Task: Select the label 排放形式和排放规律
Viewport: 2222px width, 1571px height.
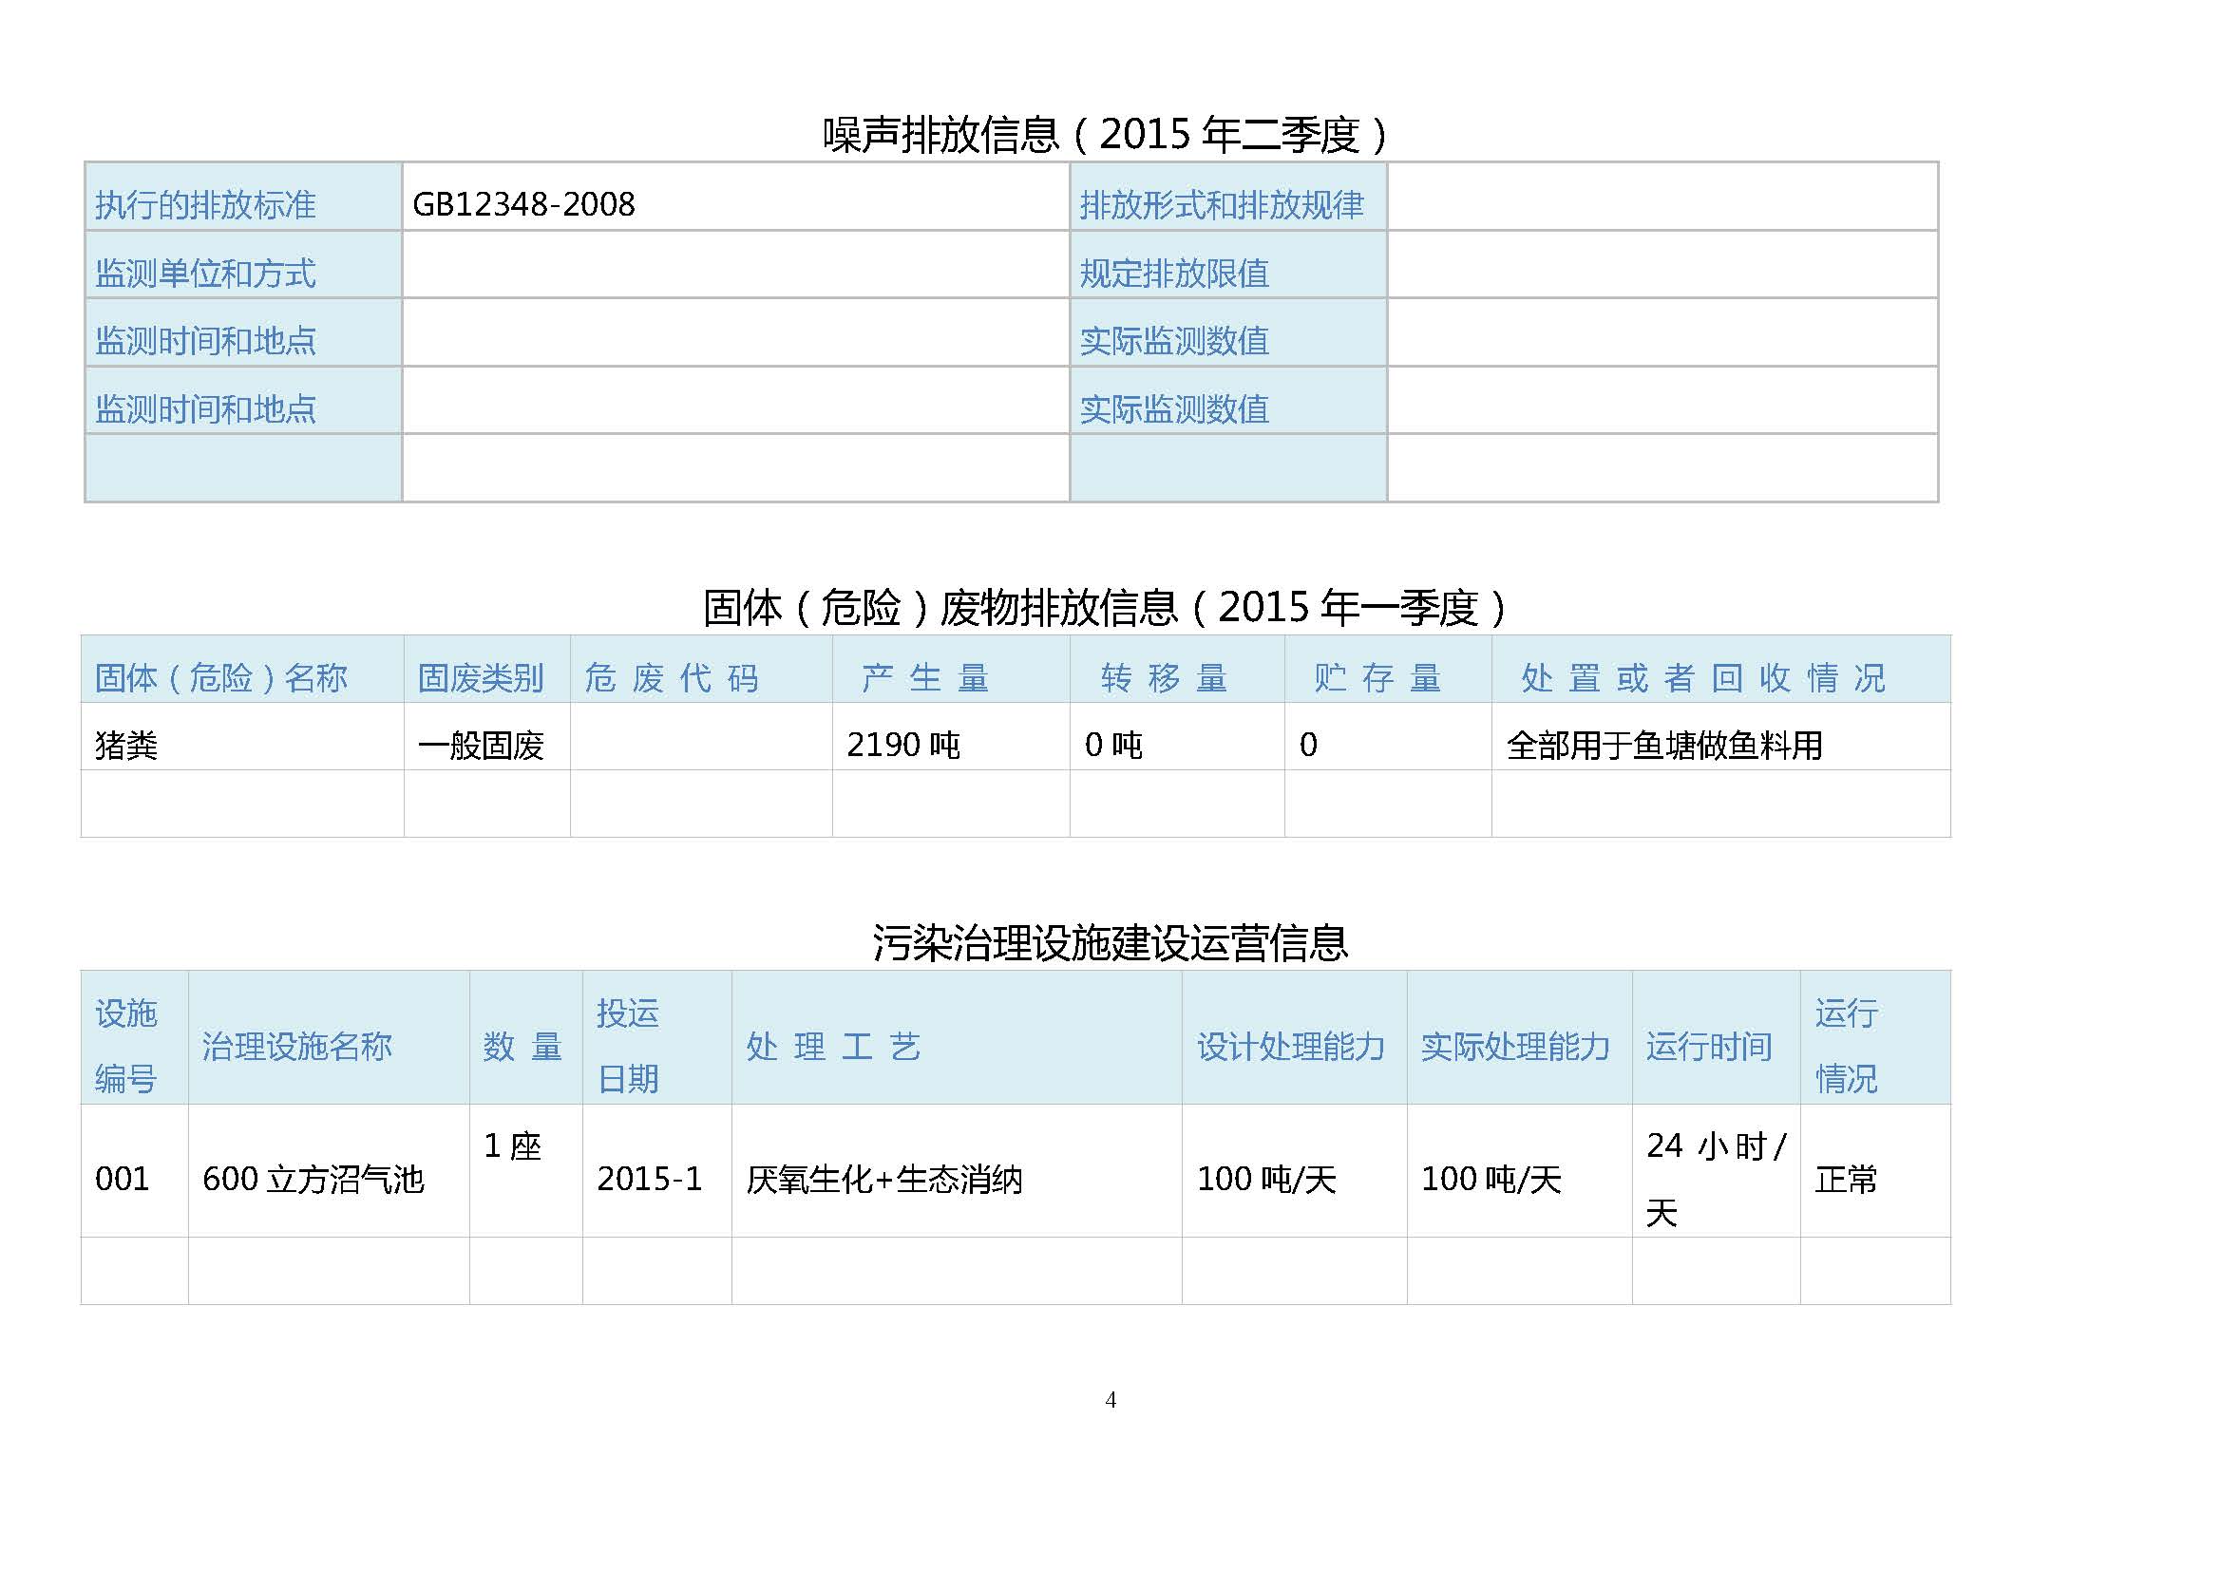Action: tap(1222, 204)
